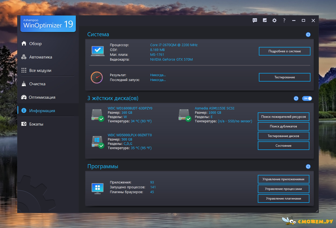The height and width of the screenshot is (228, 336).
Task: Go to Очистка section
Action: [x=48, y=84]
